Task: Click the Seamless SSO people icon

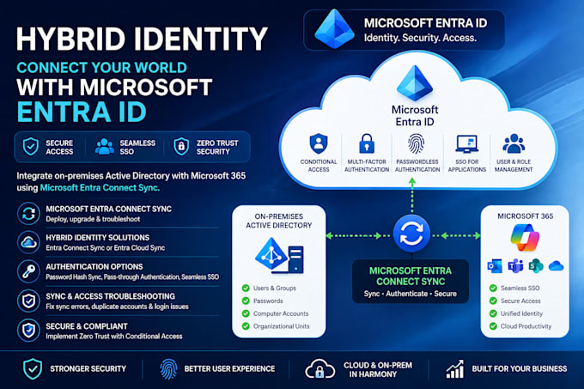Action: coord(104,147)
